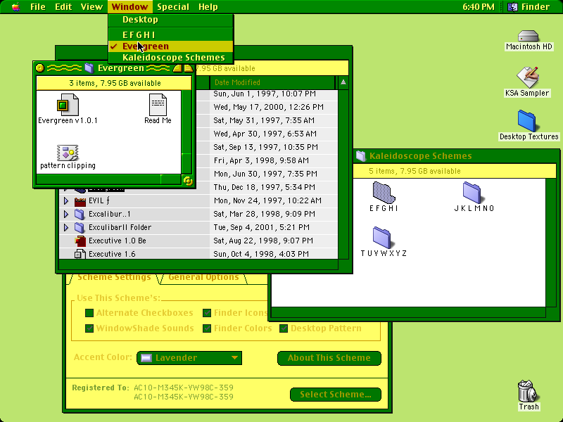Click the sort order triangle beside Date Modified
563x422 pixels.
[343, 82]
